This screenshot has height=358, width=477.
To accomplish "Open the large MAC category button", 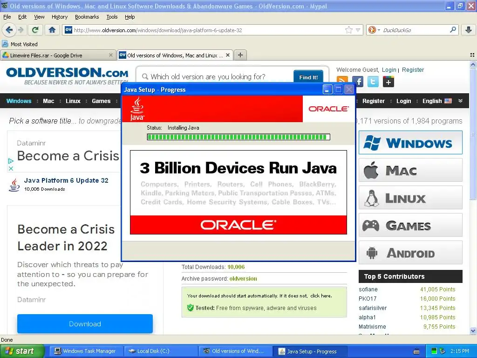I will 410,170.
